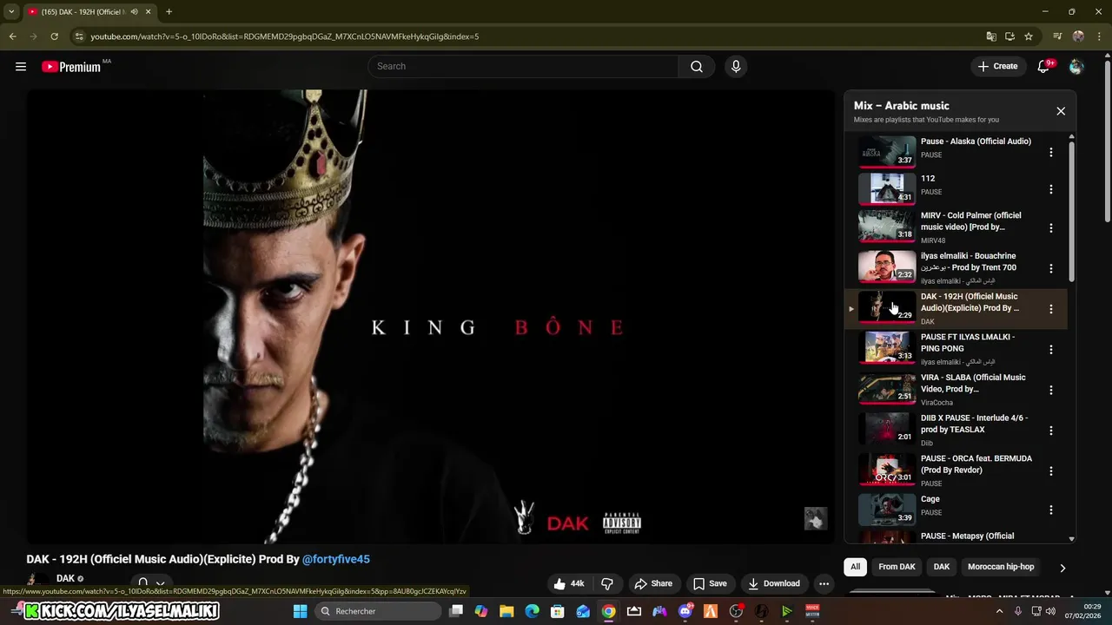Play the 112 video thumbnail
The image size is (1112, 625).
tap(887, 188)
